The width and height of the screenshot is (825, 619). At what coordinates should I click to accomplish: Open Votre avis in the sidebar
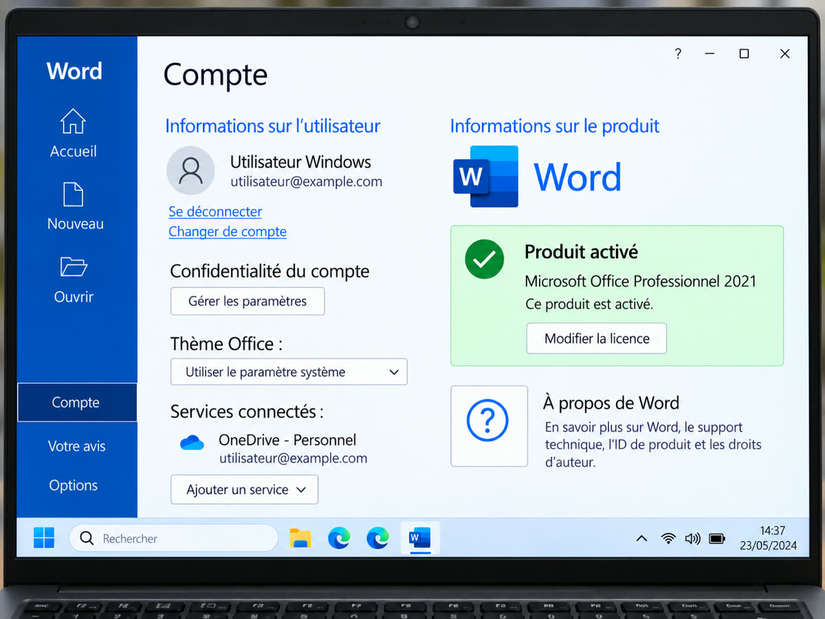coord(77,446)
